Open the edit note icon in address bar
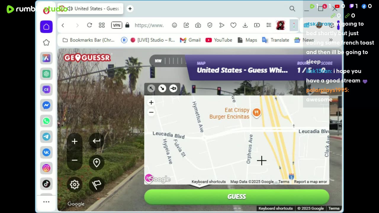379x213 pixels. point(186,25)
